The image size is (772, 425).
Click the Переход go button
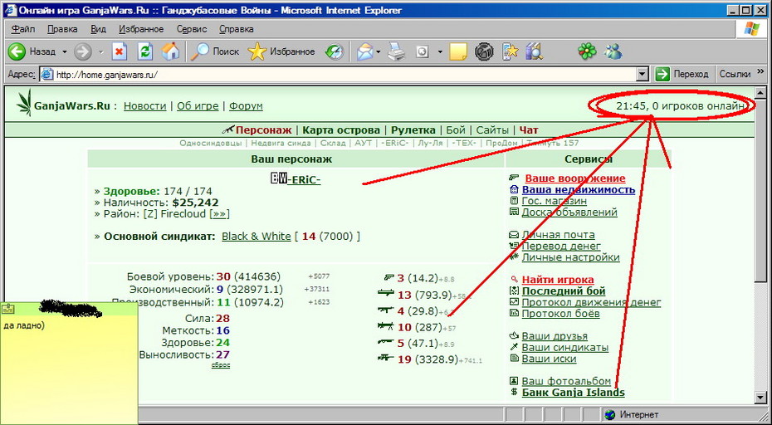[683, 75]
